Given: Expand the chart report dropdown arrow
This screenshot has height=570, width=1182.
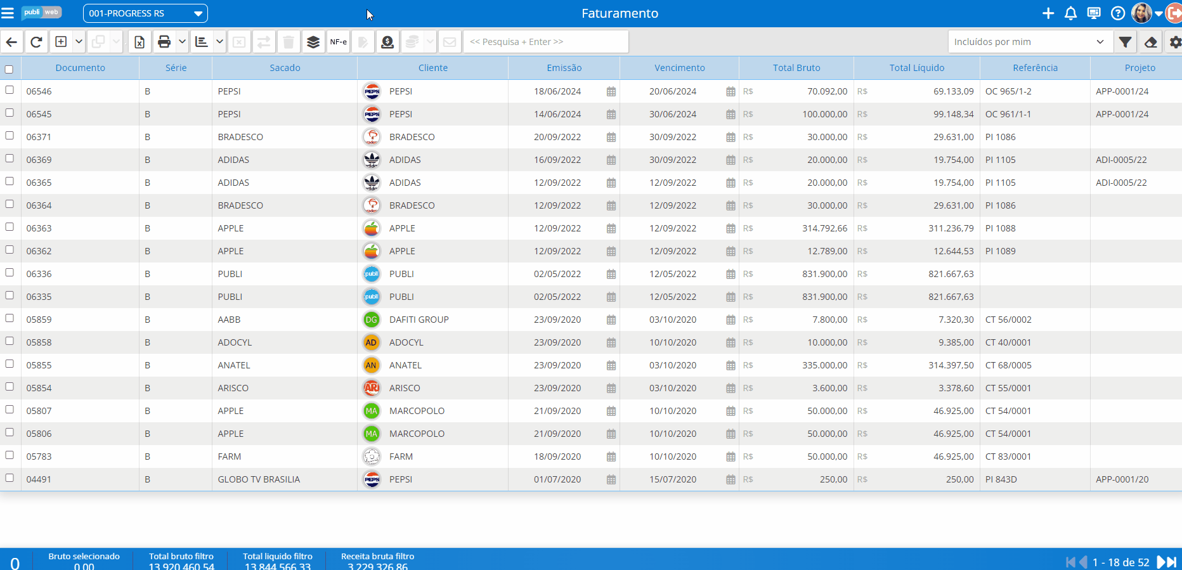Looking at the screenshot, I should pos(219,42).
